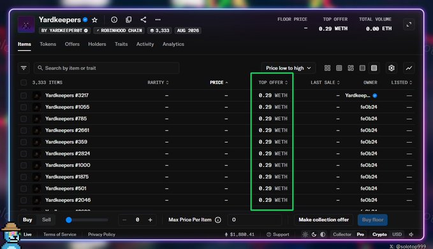433x249 pixels.
Task: Switch to Pro mode
Action: click(x=360, y=234)
